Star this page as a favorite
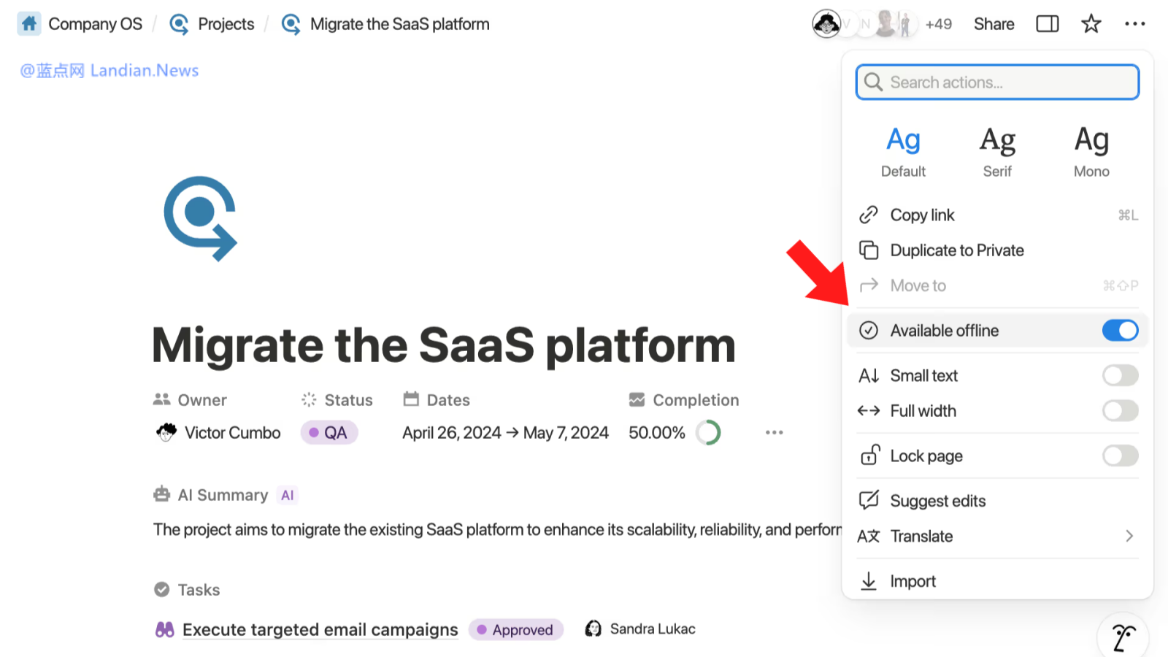Screen dimensions: 1168x657 tap(1091, 24)
